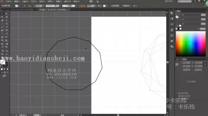Click the 首选项 button
Viewport: 208px width, 116px height.
pos(126,6)
